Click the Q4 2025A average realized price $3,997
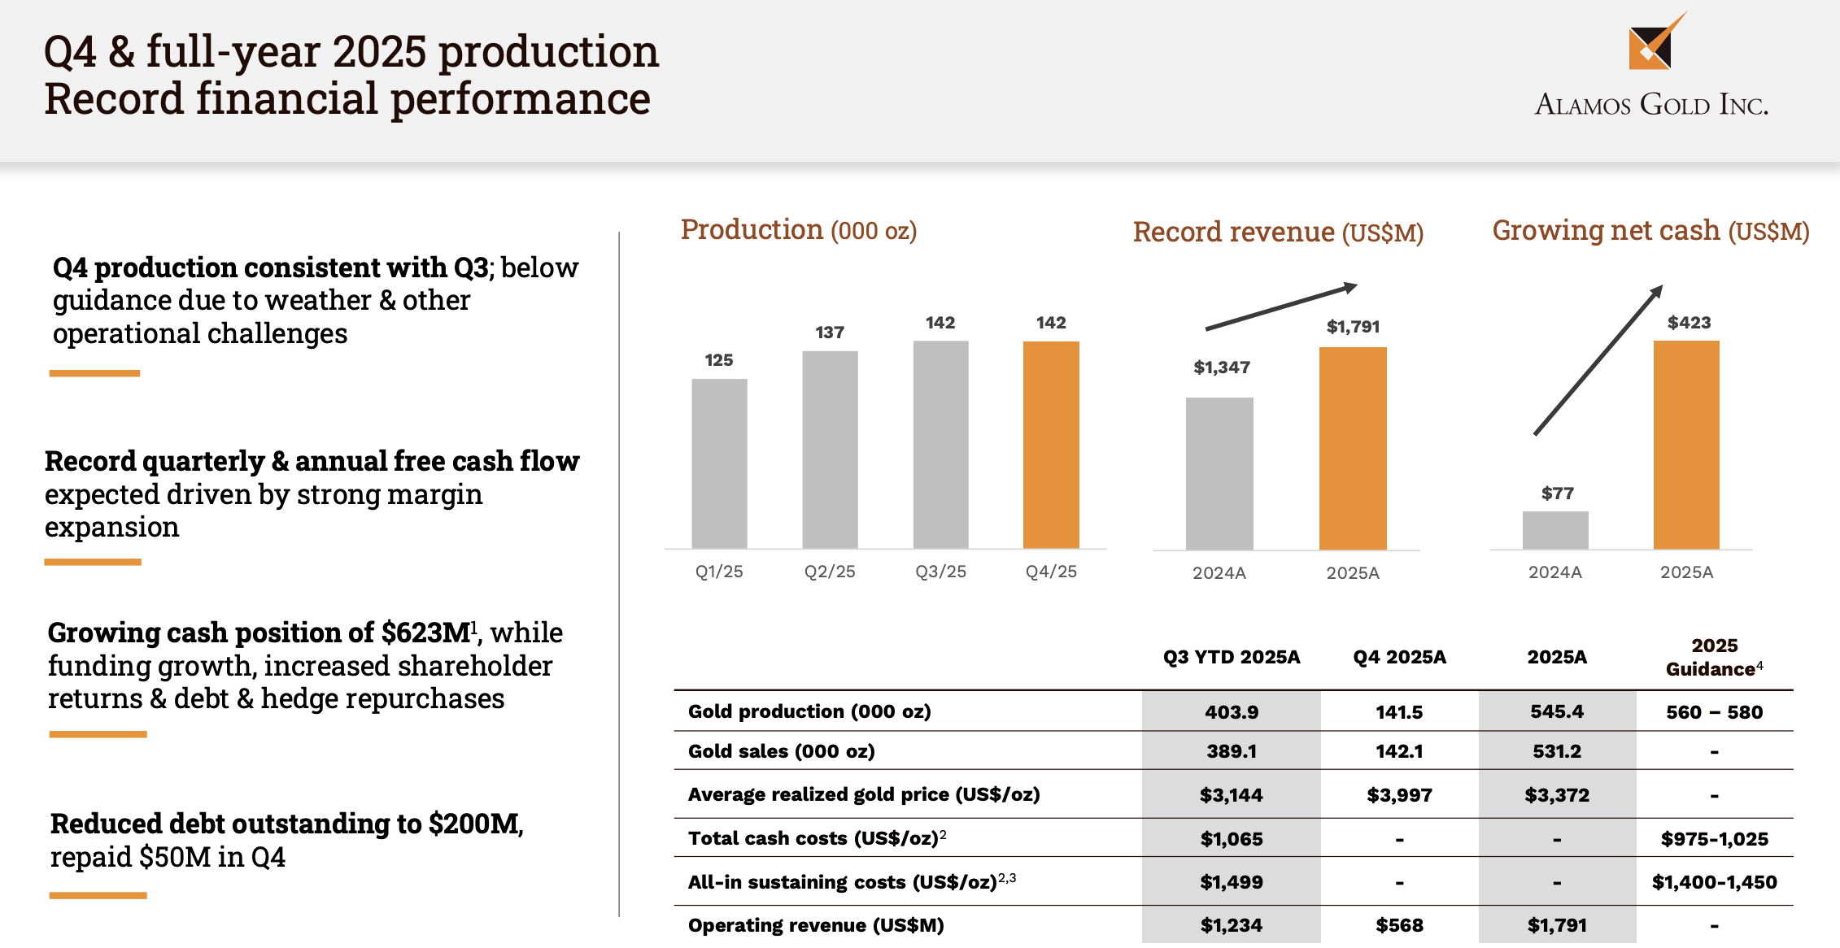 coord(1398,794)
